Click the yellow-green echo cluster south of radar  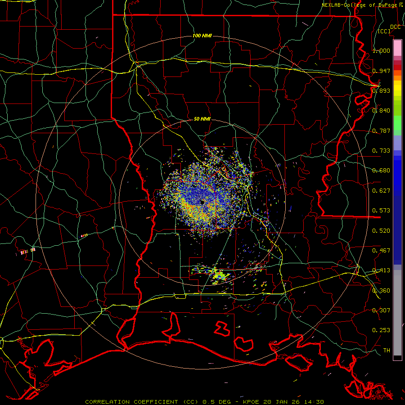pyautogui.click(x=219, y=275)
